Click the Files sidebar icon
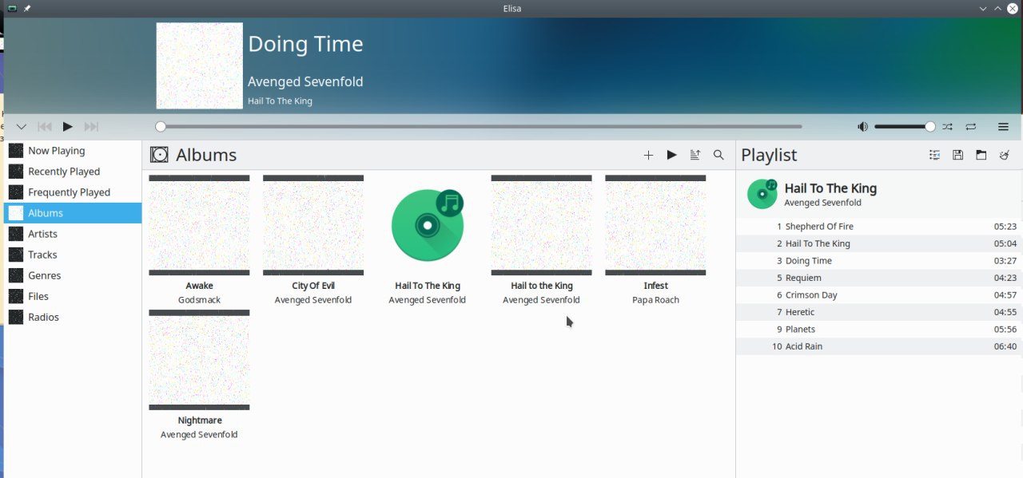Viewport: 1023px width, 478px height. click(x=16, y=296)
